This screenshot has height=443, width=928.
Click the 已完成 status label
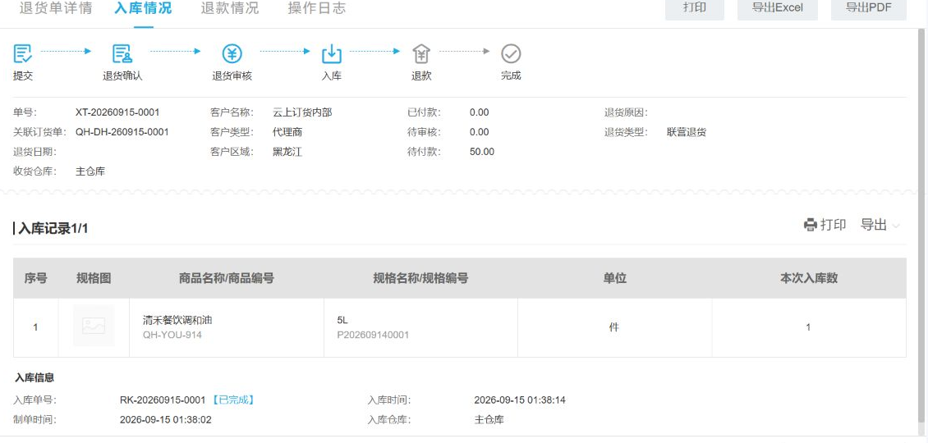pos(234,400)
